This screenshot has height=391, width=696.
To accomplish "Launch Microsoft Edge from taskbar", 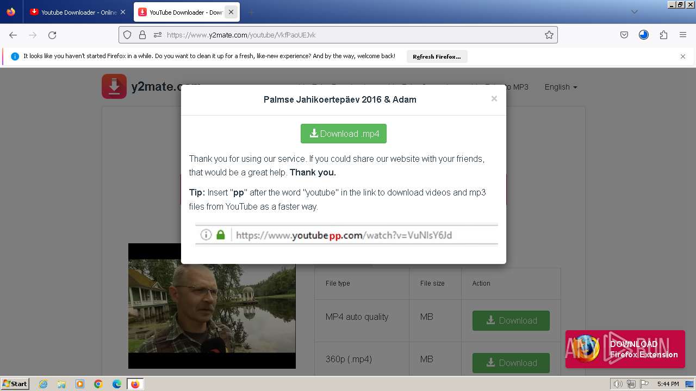I will point(117,384).
